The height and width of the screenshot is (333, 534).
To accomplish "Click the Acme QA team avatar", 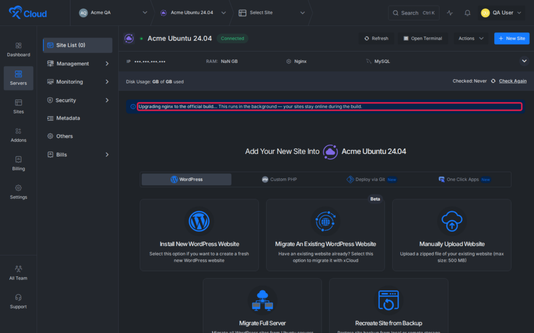I will 83,13.
